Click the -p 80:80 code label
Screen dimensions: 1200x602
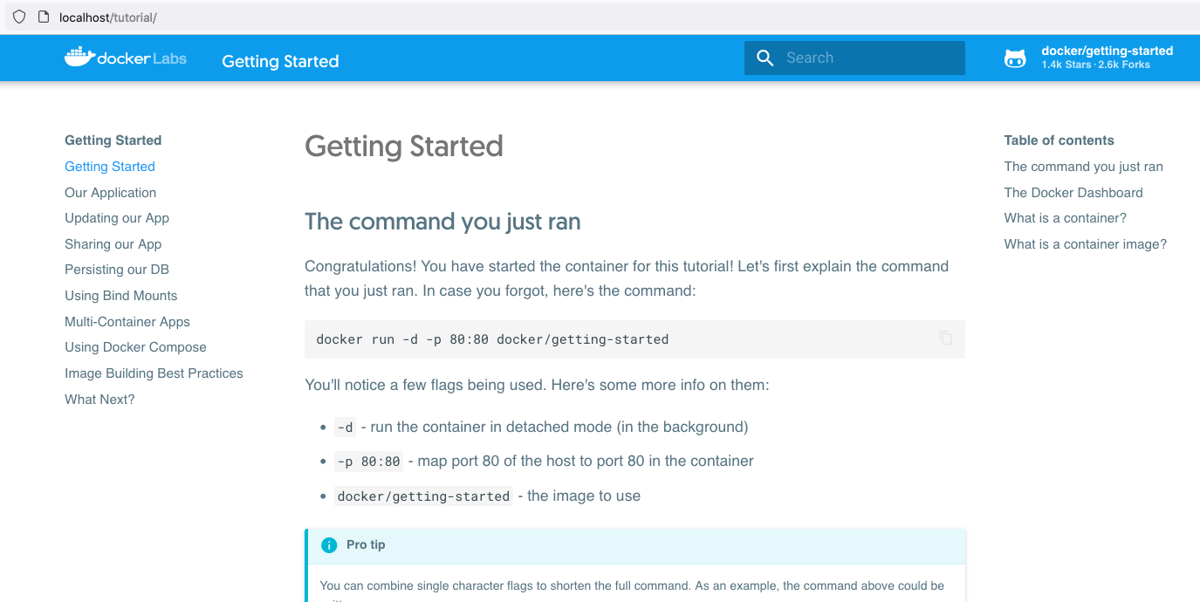pyautogui.click(x=368, y=462)
